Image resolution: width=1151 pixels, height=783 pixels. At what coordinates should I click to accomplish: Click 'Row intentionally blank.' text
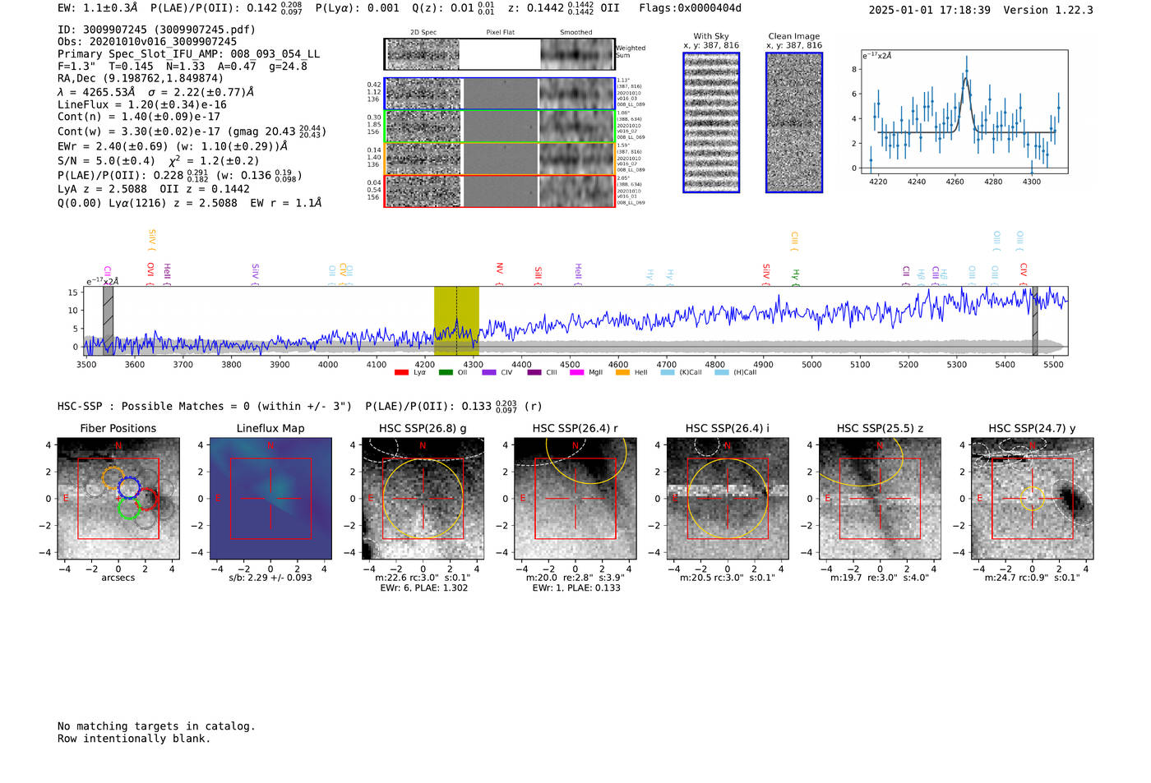pyautogui.click(x=134, y=739)
